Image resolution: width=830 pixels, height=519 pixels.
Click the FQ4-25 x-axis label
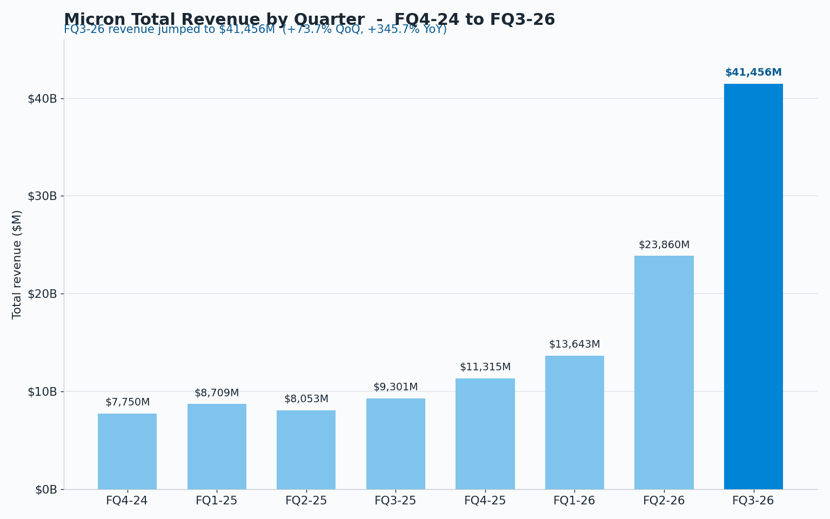(x=485, y=501)
